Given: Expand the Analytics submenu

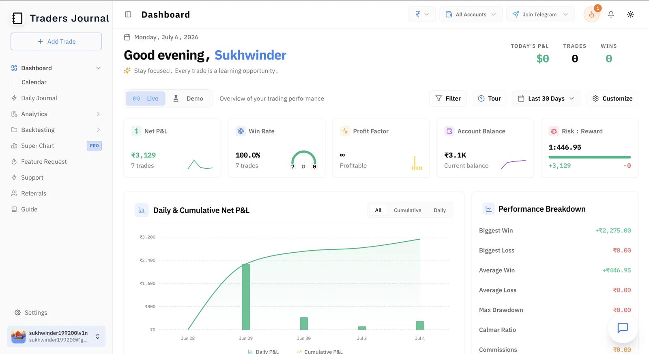Looking at the screenshot, I should [x=98, y=114].
